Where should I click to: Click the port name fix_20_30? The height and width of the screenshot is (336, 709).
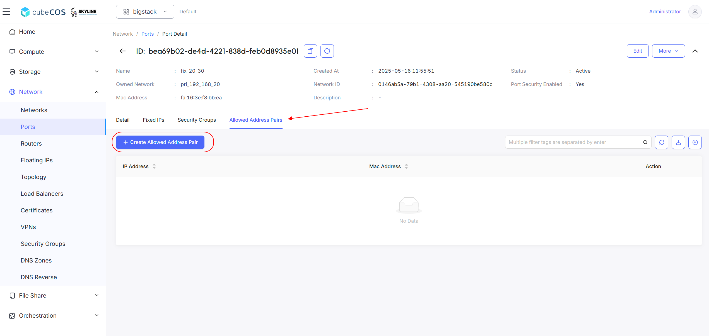pos(192,71)
